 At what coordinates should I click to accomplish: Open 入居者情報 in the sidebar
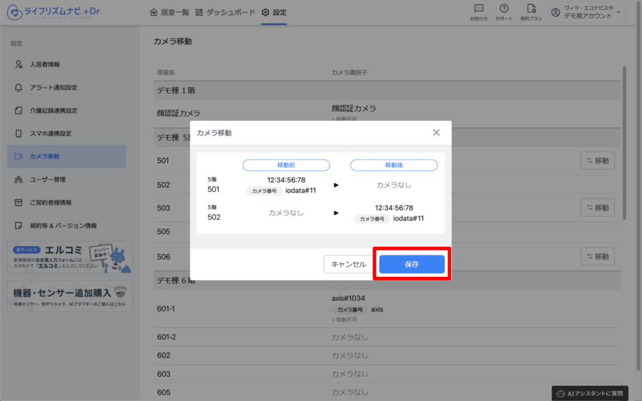coord(45,65)
